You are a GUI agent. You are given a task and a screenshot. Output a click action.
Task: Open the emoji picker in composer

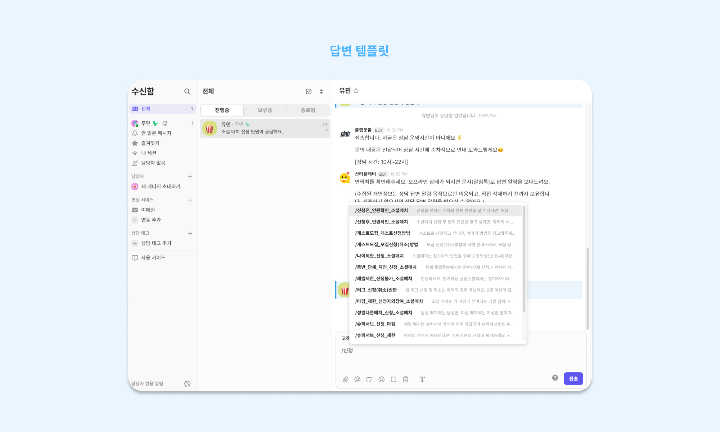[x=382, y=379]
